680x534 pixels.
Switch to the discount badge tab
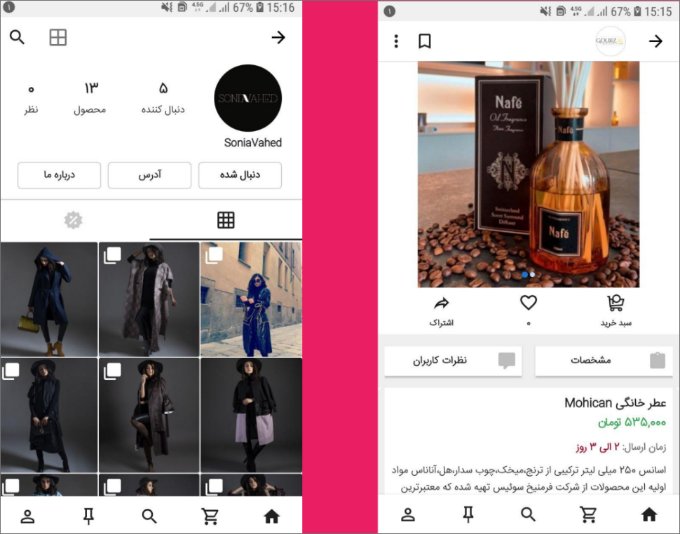[74, 220]
